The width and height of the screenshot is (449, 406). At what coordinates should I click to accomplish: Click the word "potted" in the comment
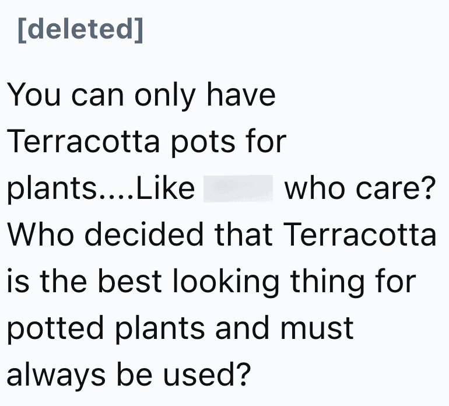pyautogui.click(x=55, y=330)
